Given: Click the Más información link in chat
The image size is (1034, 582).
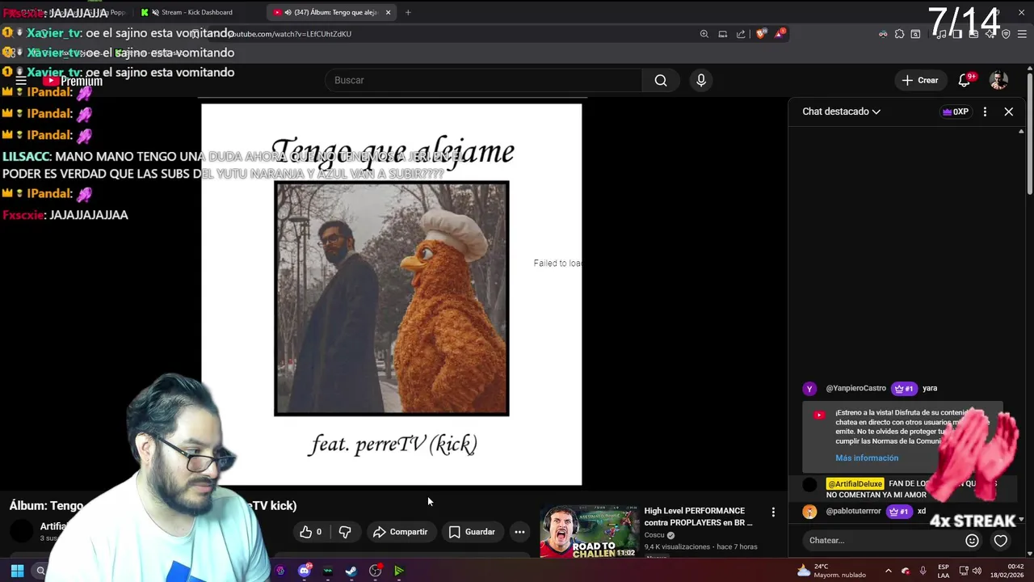Looking at the screenshot, I should click(867, 458).
